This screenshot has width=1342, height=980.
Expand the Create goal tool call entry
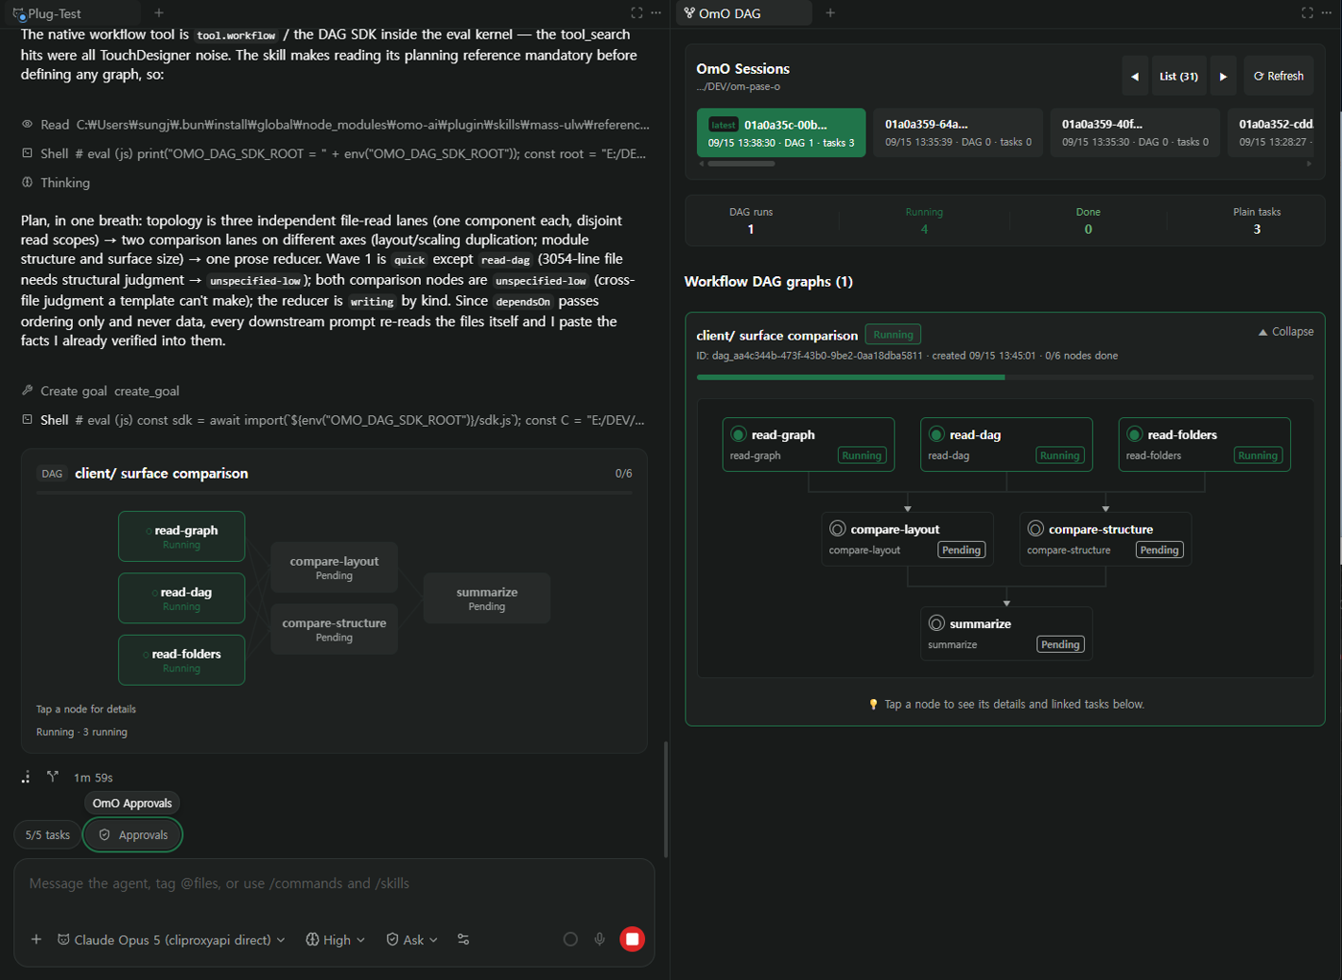coord(101,391)
